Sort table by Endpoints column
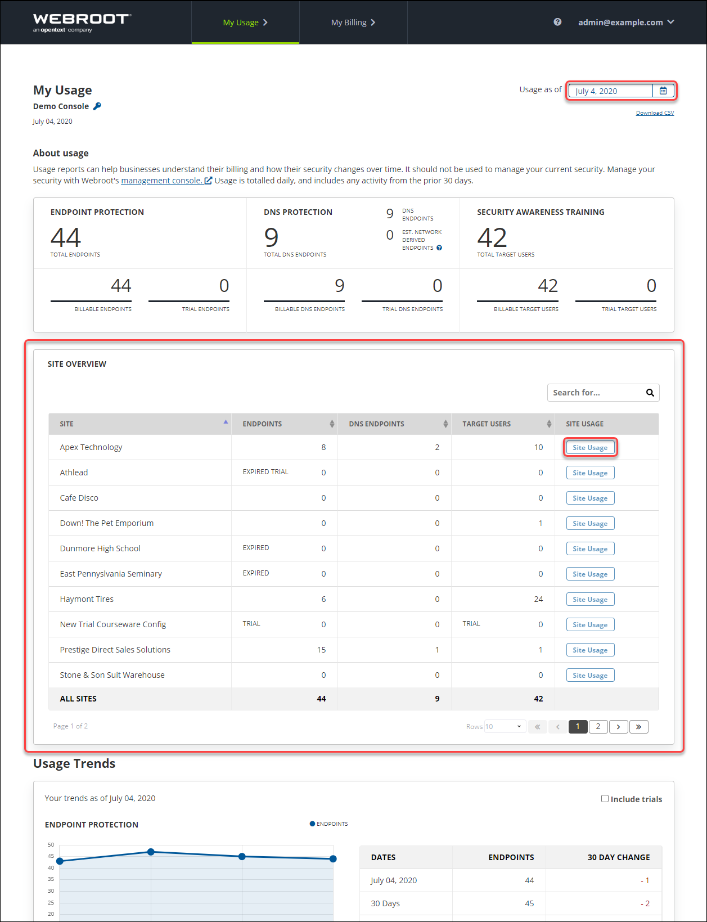The height and width of the screenshot is (922, 707). click(332, 424)
